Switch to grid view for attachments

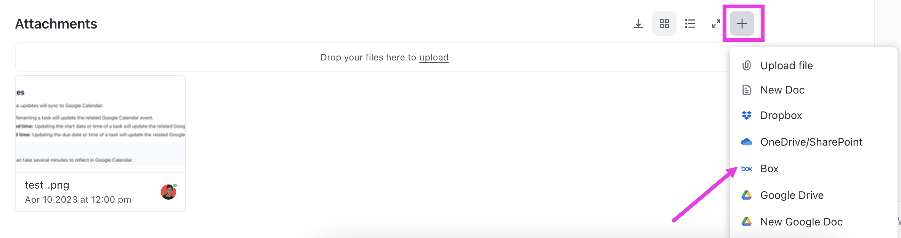click(664, 24)
